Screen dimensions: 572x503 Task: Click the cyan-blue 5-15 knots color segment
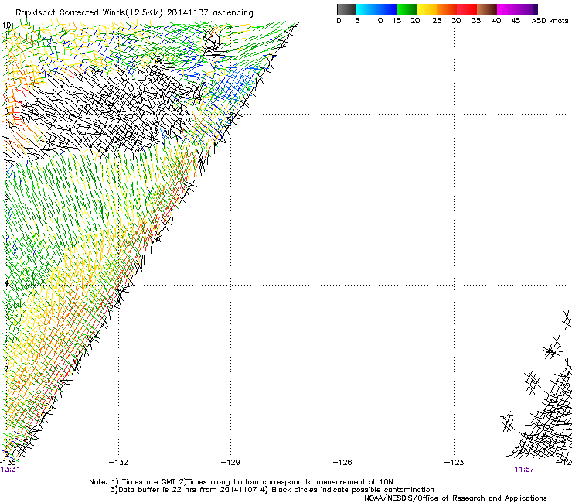(x=376, y=9)
